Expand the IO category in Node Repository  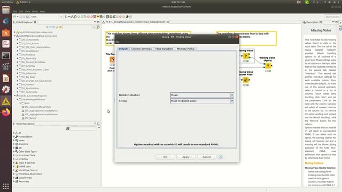[x=14, y=133]
